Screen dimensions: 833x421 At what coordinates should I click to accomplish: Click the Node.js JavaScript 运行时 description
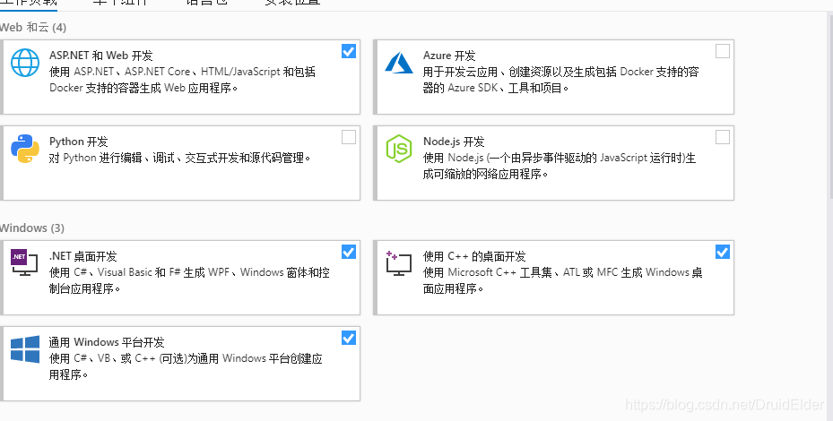pyautogui.click(x=560, y=166)
